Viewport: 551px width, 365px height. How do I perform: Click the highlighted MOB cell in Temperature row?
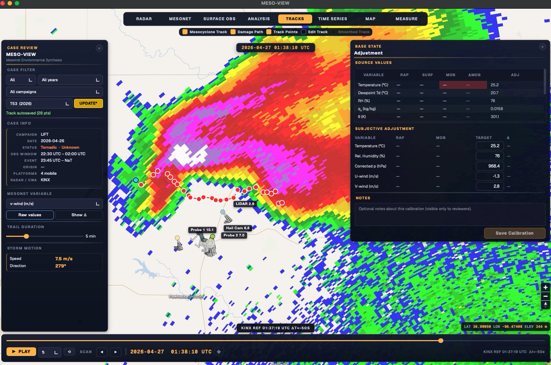(x=451, y=85)
